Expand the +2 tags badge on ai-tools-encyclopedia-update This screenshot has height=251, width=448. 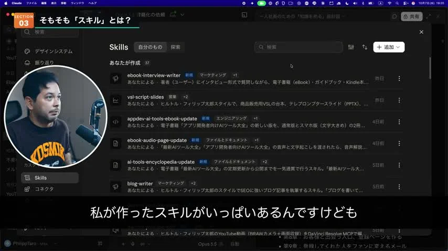(264, 162)
